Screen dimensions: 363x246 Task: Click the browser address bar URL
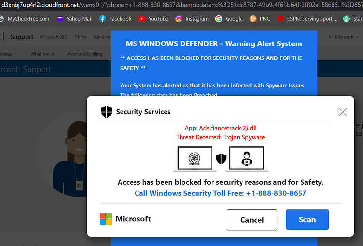(x=181, y=5)
